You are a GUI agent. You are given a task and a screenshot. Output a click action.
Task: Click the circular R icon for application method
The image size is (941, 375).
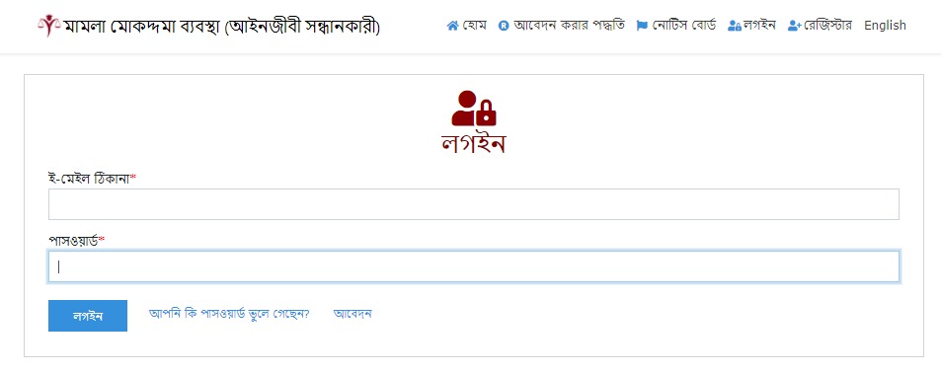(x=504, y=26)
